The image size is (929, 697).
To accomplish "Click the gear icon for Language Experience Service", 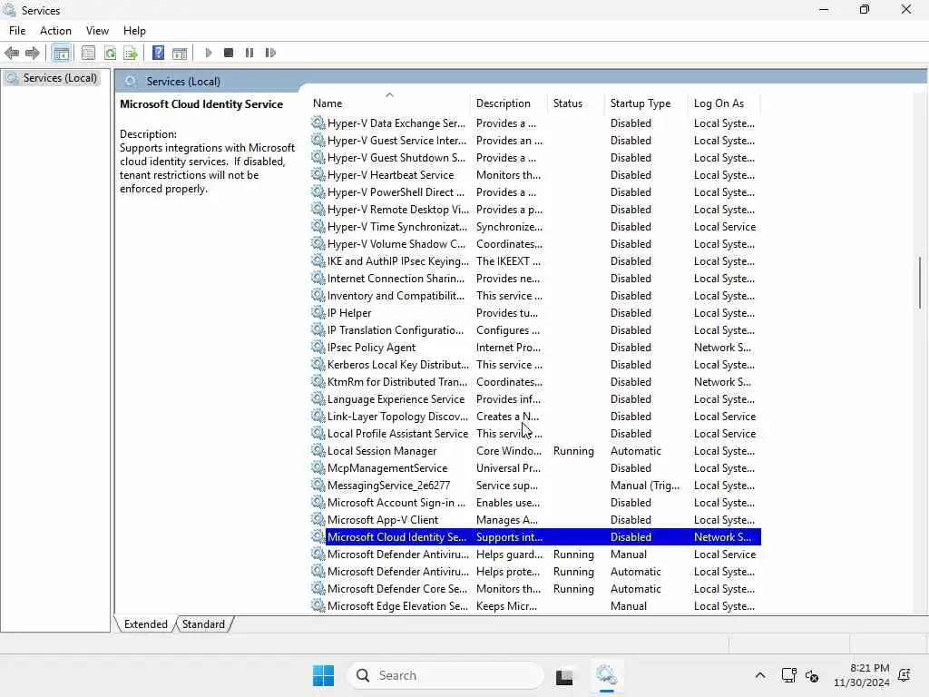I will [x=318, y=399].
